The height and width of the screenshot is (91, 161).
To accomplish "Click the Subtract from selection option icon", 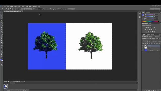I will [x=11, y=9].
